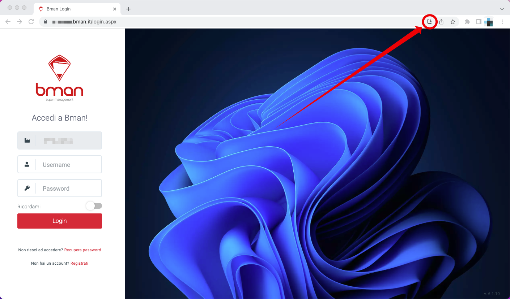Click the back navigation arrow
Image resolution: width=510 pixels, height=299 pixels.
tap(8, 22)
